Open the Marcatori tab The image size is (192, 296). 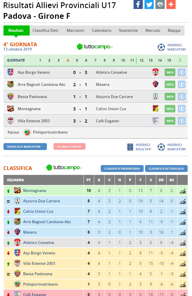tap(75, 30)
